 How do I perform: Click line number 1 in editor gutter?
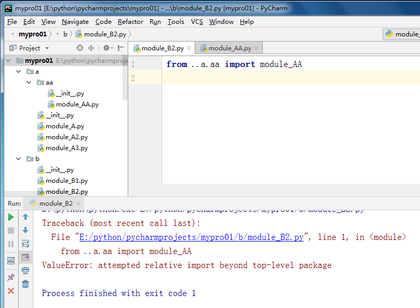point(133,64)
